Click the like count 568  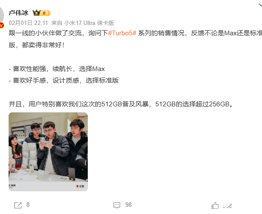[x=227, y=206]
